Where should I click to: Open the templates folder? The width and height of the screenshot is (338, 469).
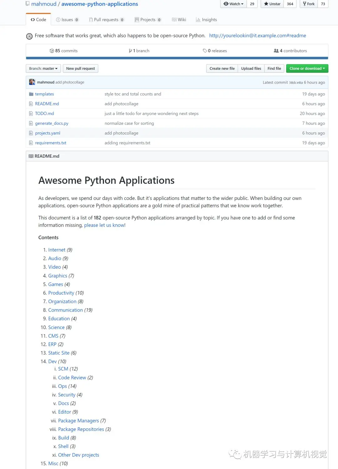point(44,94)
